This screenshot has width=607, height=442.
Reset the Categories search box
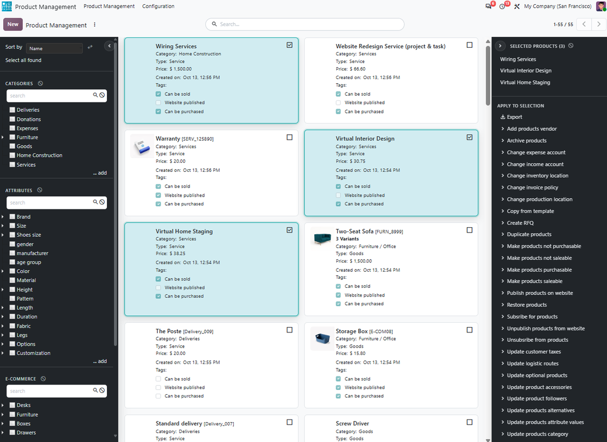[x=102, y=95]
